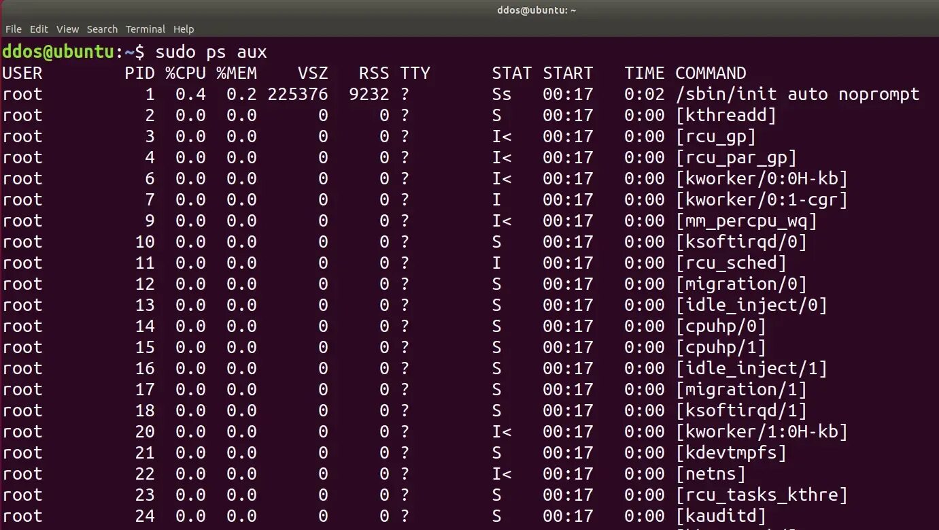Click the '[ksoftirqd/0]' process name
The image size is (939, 530).
(741, 242)
